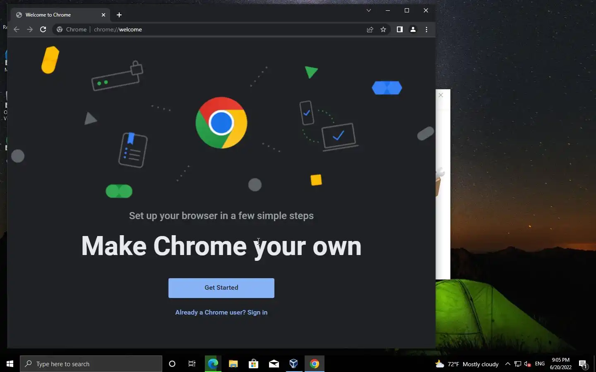Click the Get Started button
Viewport: 596px width, 372px height.
pyautogui.click(x=221, y=288)
